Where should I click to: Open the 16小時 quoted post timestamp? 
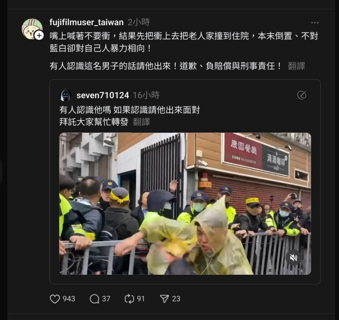[x=146, y=95]
